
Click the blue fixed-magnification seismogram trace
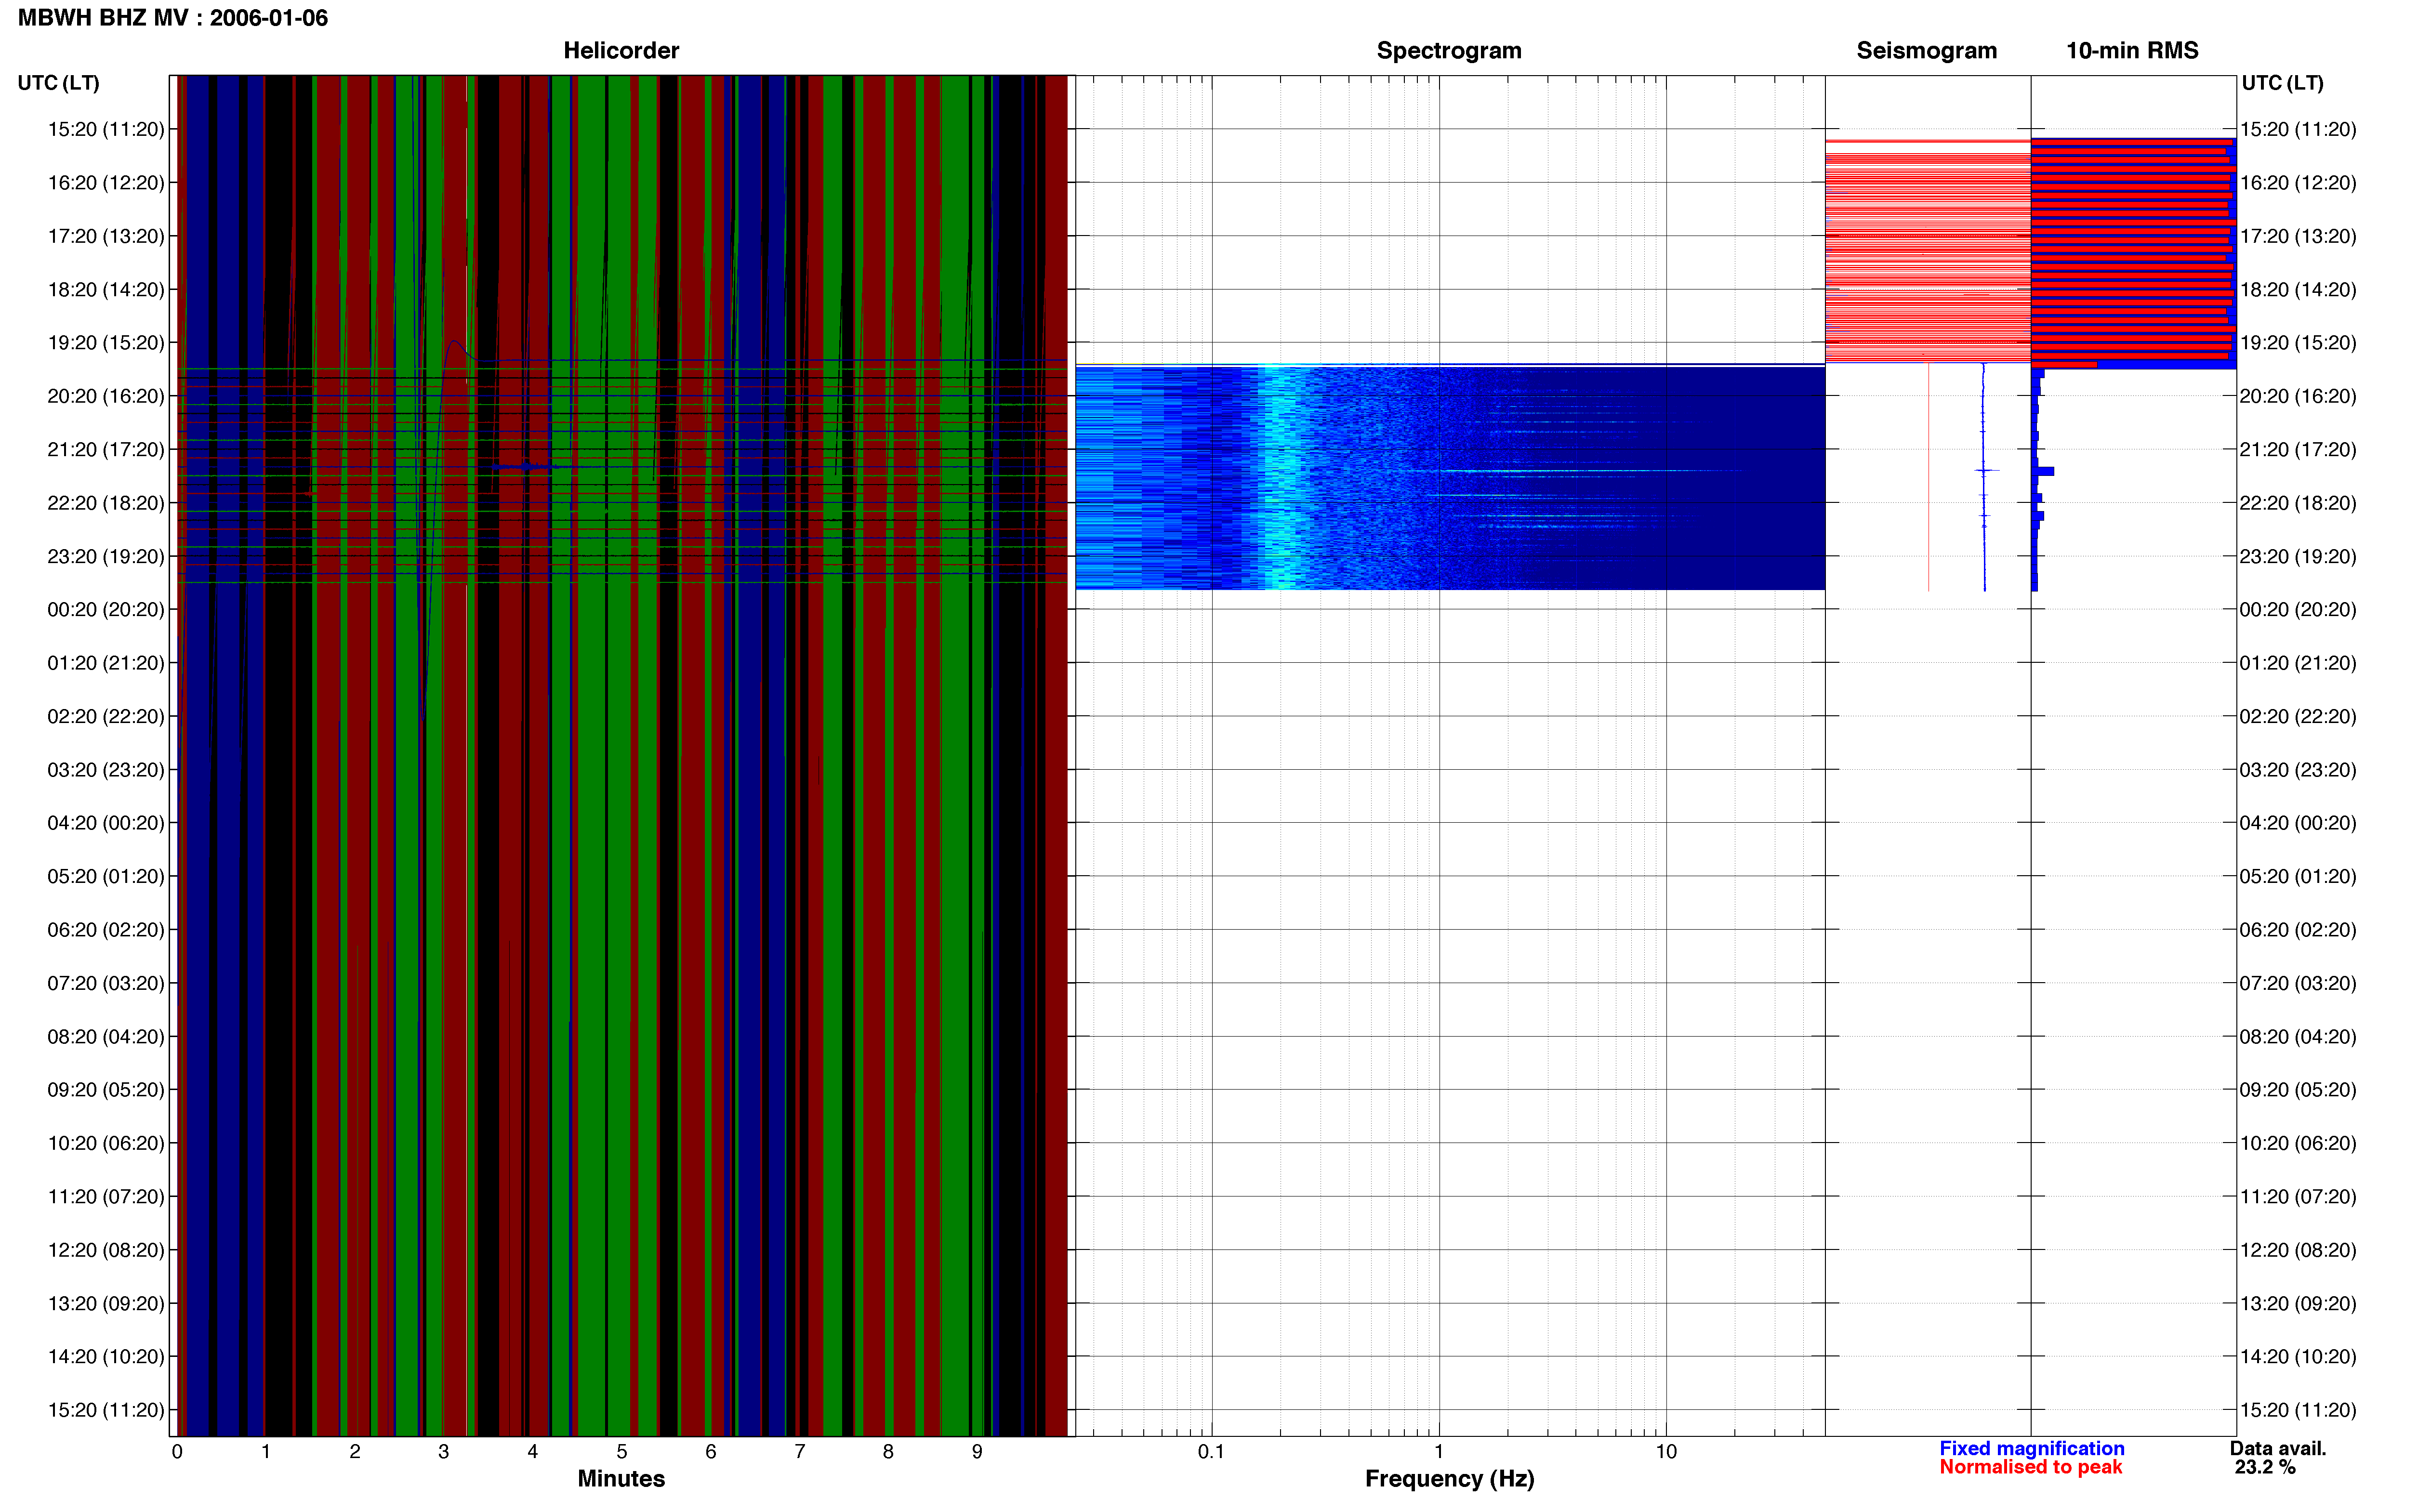click(1984, 478)
